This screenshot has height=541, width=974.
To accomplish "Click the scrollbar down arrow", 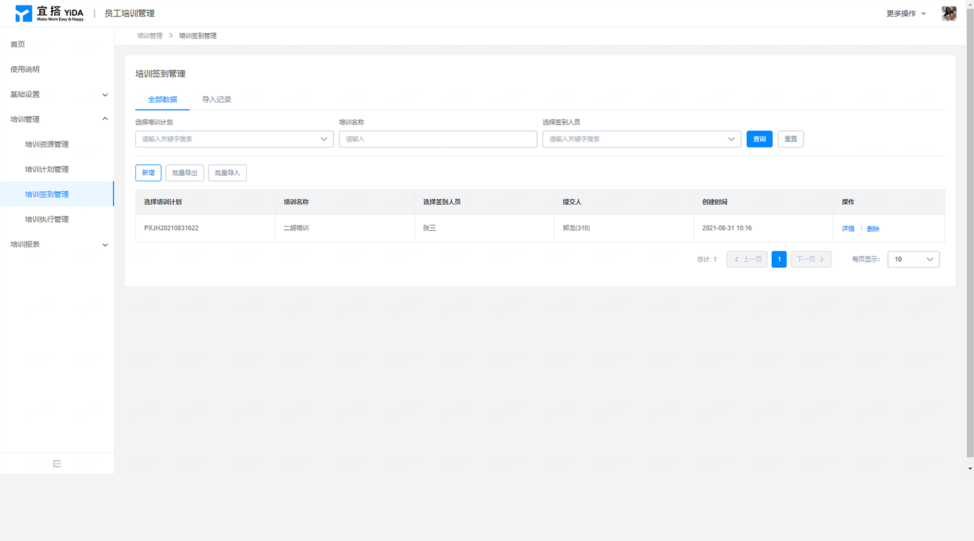I will 970,469.
